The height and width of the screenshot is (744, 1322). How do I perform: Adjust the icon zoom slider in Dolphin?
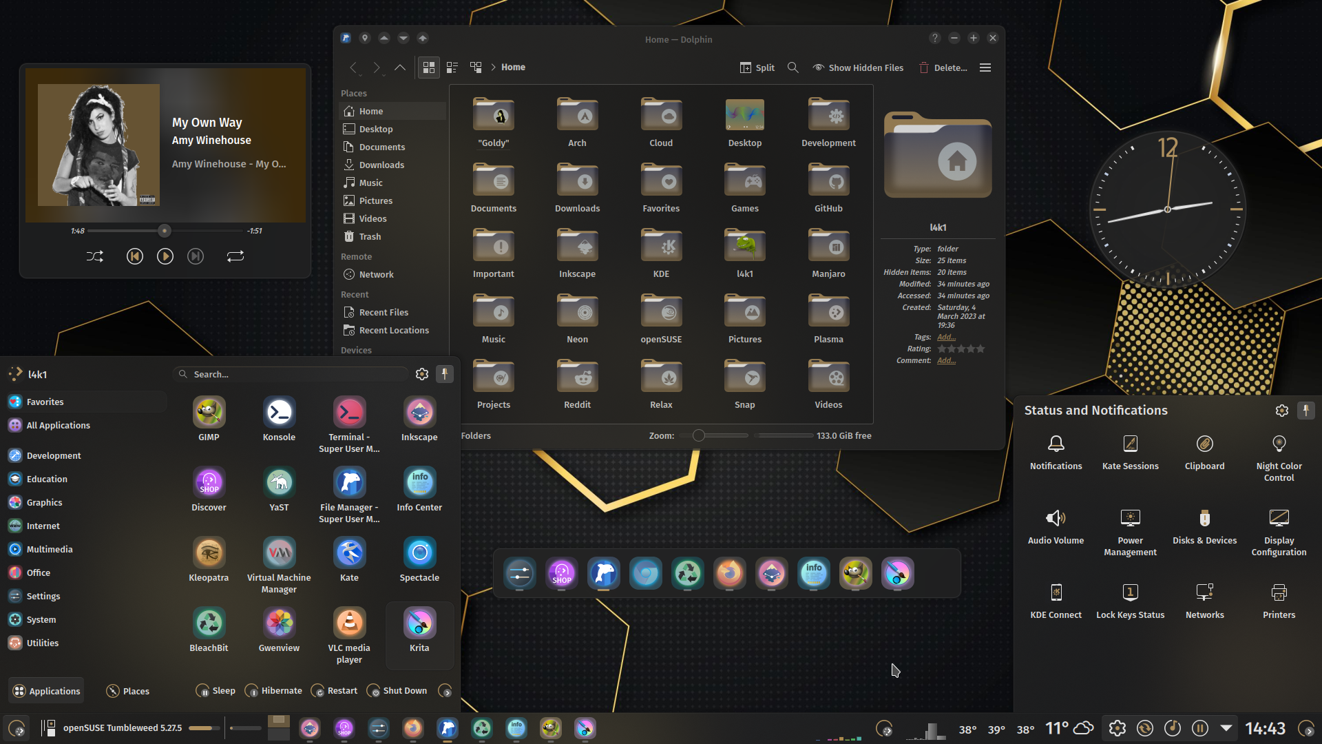[x=698, y=435]
